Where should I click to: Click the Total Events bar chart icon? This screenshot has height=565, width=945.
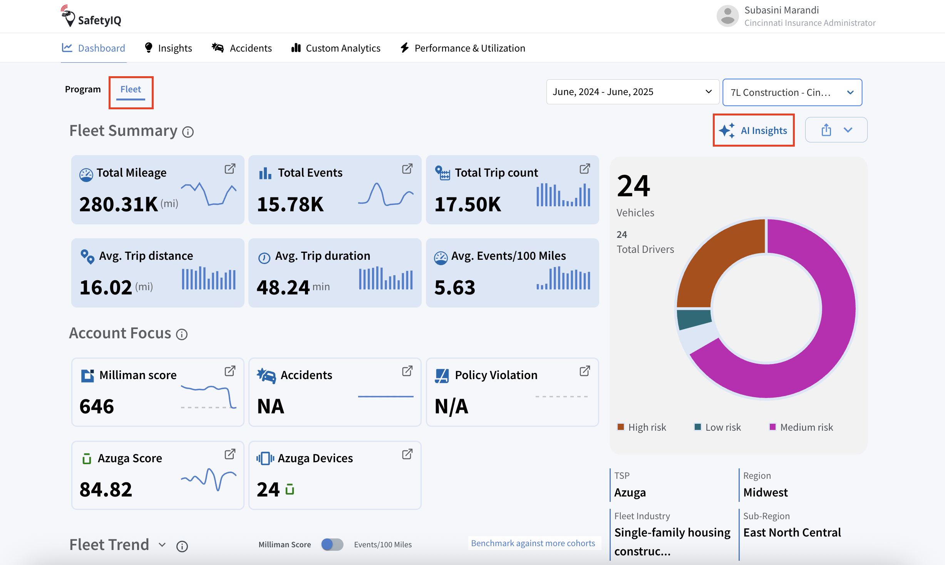[x=265, y=173]
